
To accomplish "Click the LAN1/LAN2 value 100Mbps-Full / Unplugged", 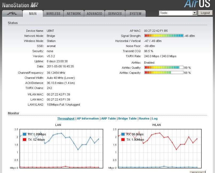I will 63,105.
